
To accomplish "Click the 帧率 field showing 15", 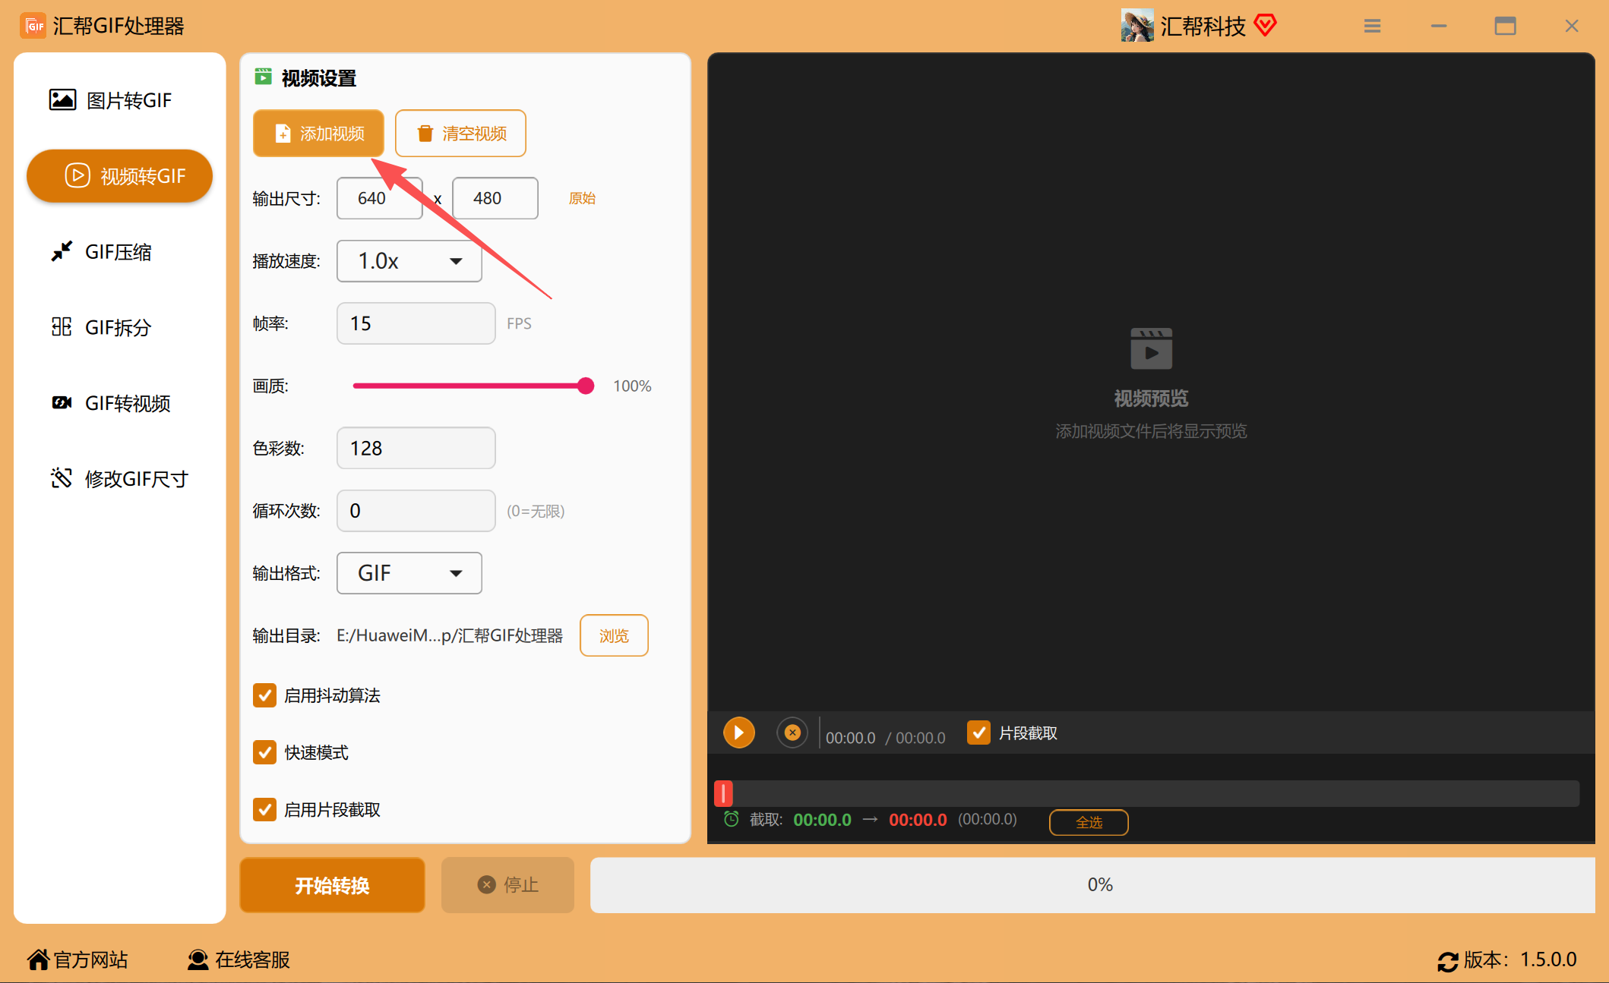I will (x=416, y=323).
